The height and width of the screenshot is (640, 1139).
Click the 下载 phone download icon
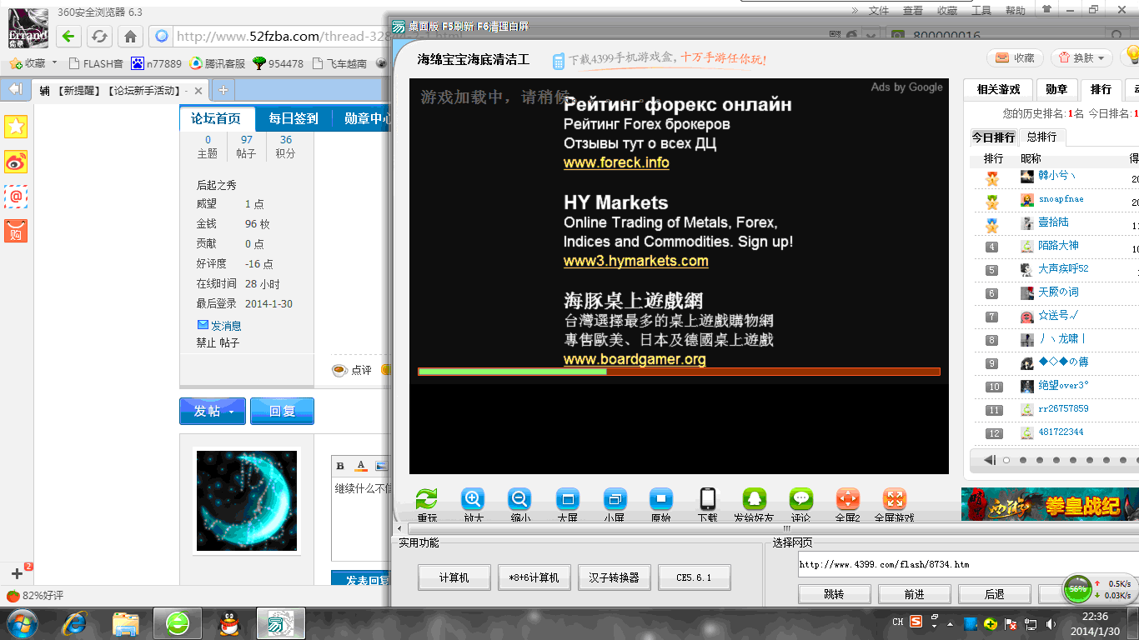tap(708, 499)
